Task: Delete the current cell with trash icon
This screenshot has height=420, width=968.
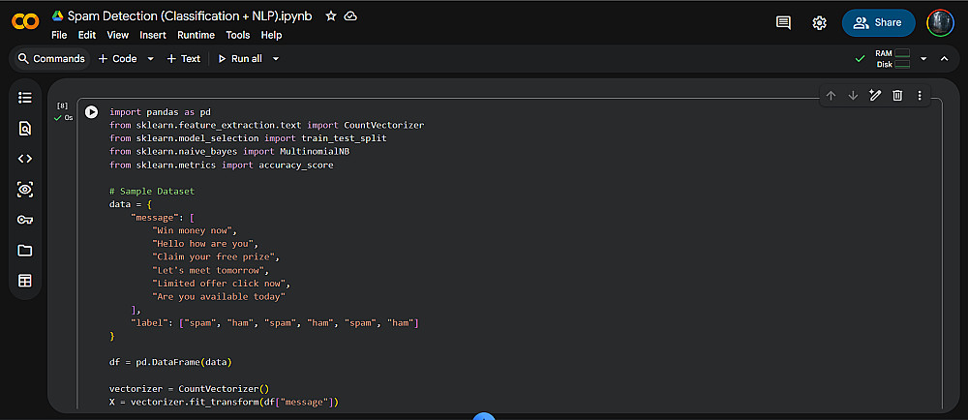Action: point(897,95)
